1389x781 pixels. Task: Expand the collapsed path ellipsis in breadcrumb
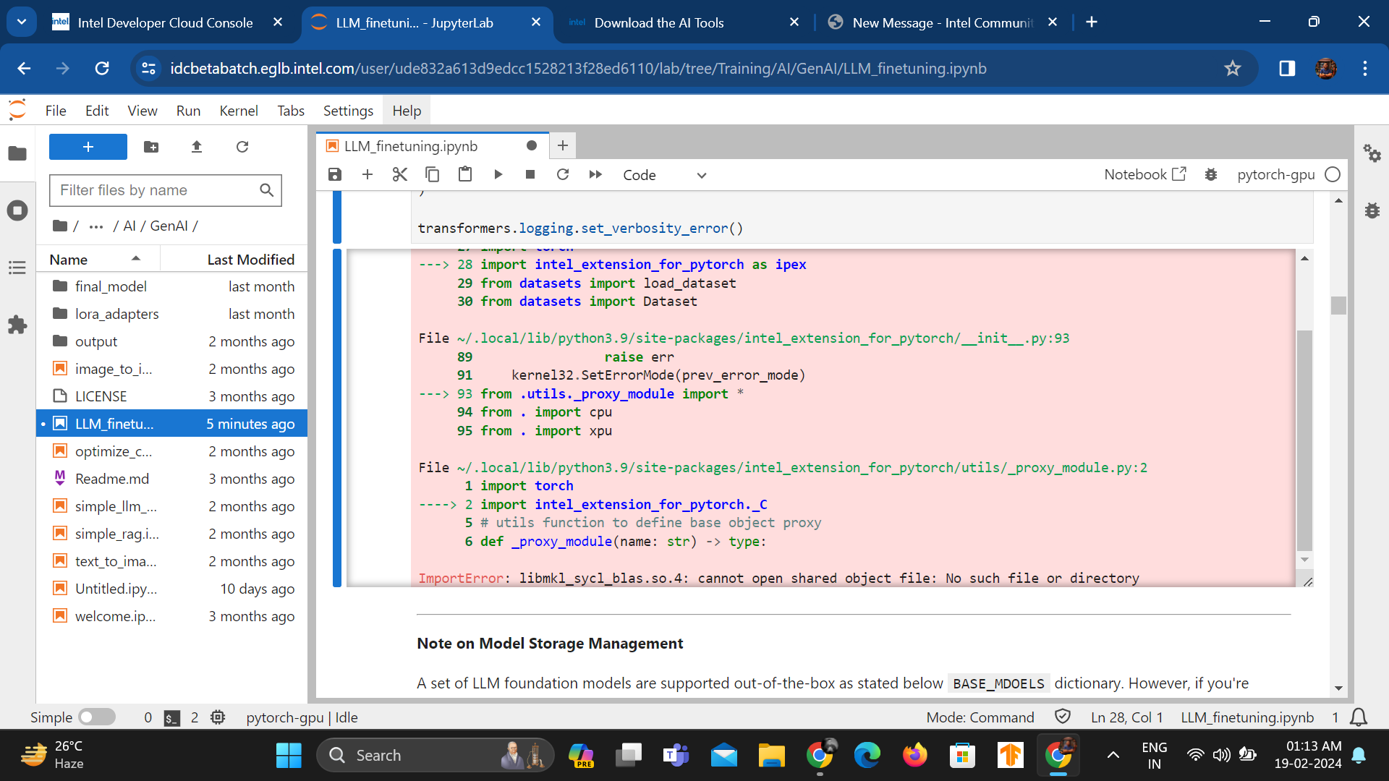coord(95,226)
